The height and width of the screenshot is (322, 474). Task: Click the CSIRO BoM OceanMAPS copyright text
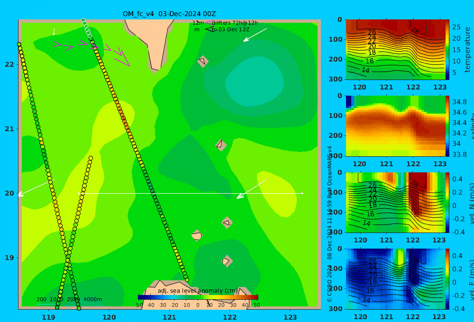tap(329, 224)
